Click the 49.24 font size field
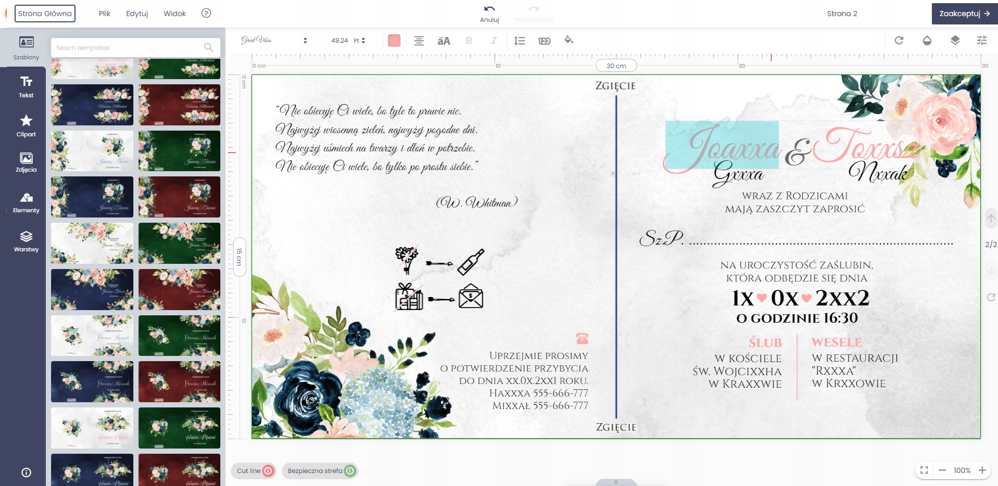998x486 pixels. click(340, 40)
